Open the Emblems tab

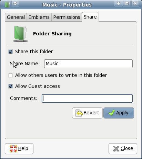39,17
